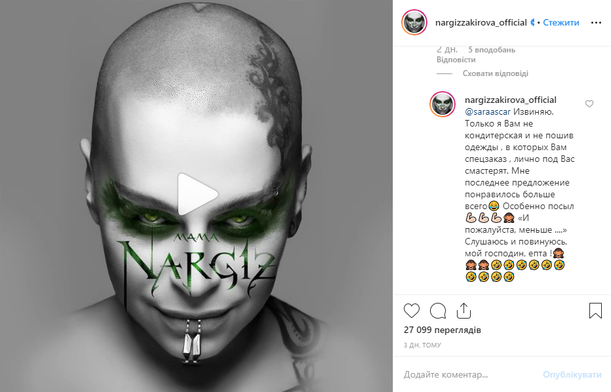Share the post via share icon
The image size is (611, 392).
coord(463,311)
